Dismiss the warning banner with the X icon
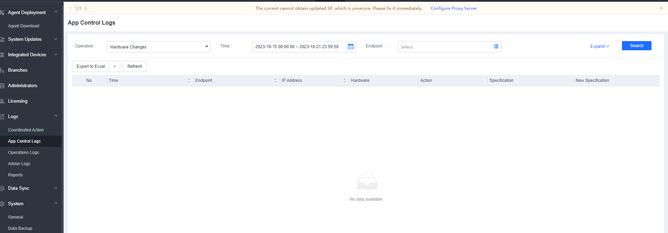Viewport: 668px width, 233px height. [661, 8]
